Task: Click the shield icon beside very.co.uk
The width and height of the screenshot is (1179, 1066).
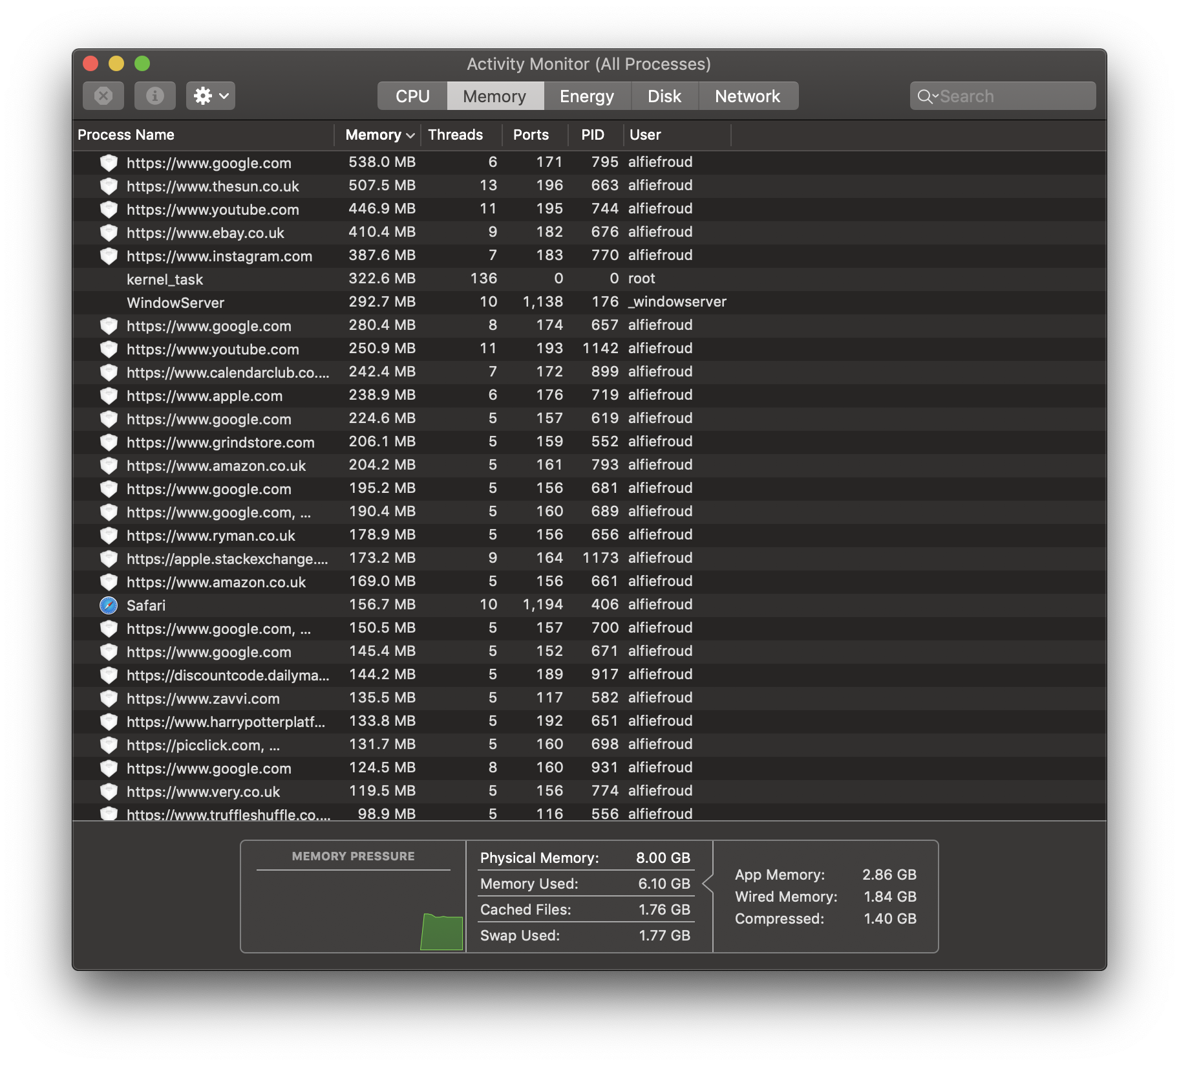Action: 109,792
